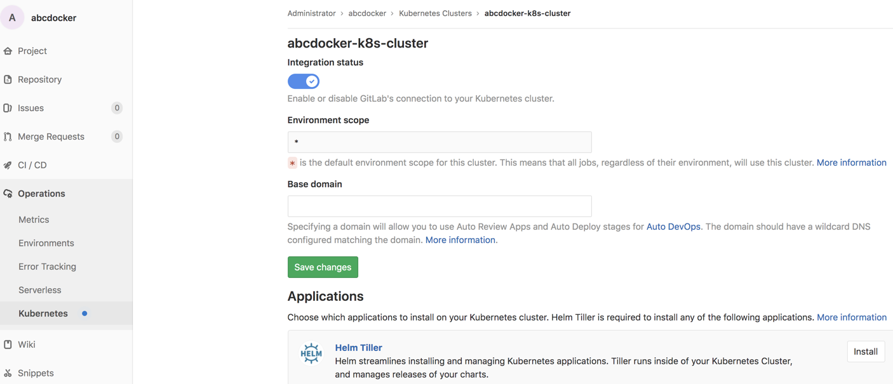
Task: Open Environments under Operations
Action: point(46,243)
